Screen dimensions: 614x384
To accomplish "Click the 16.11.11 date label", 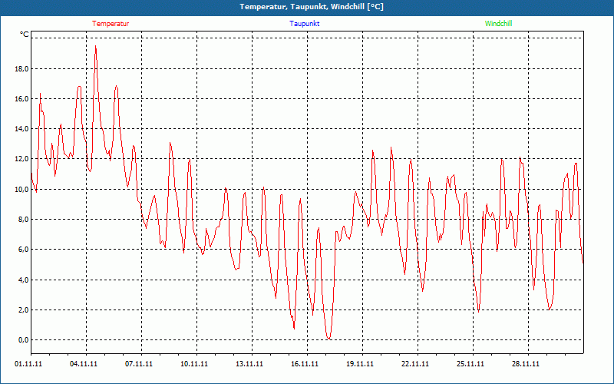I will (304, 364).
